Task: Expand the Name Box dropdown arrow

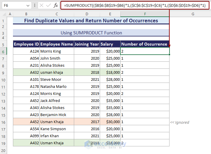Action: point(28,6)
